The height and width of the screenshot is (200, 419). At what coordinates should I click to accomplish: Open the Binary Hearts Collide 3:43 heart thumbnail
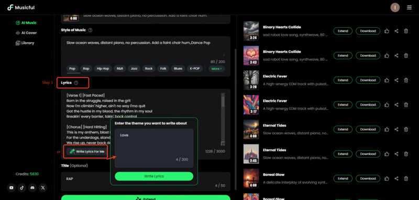251,56
